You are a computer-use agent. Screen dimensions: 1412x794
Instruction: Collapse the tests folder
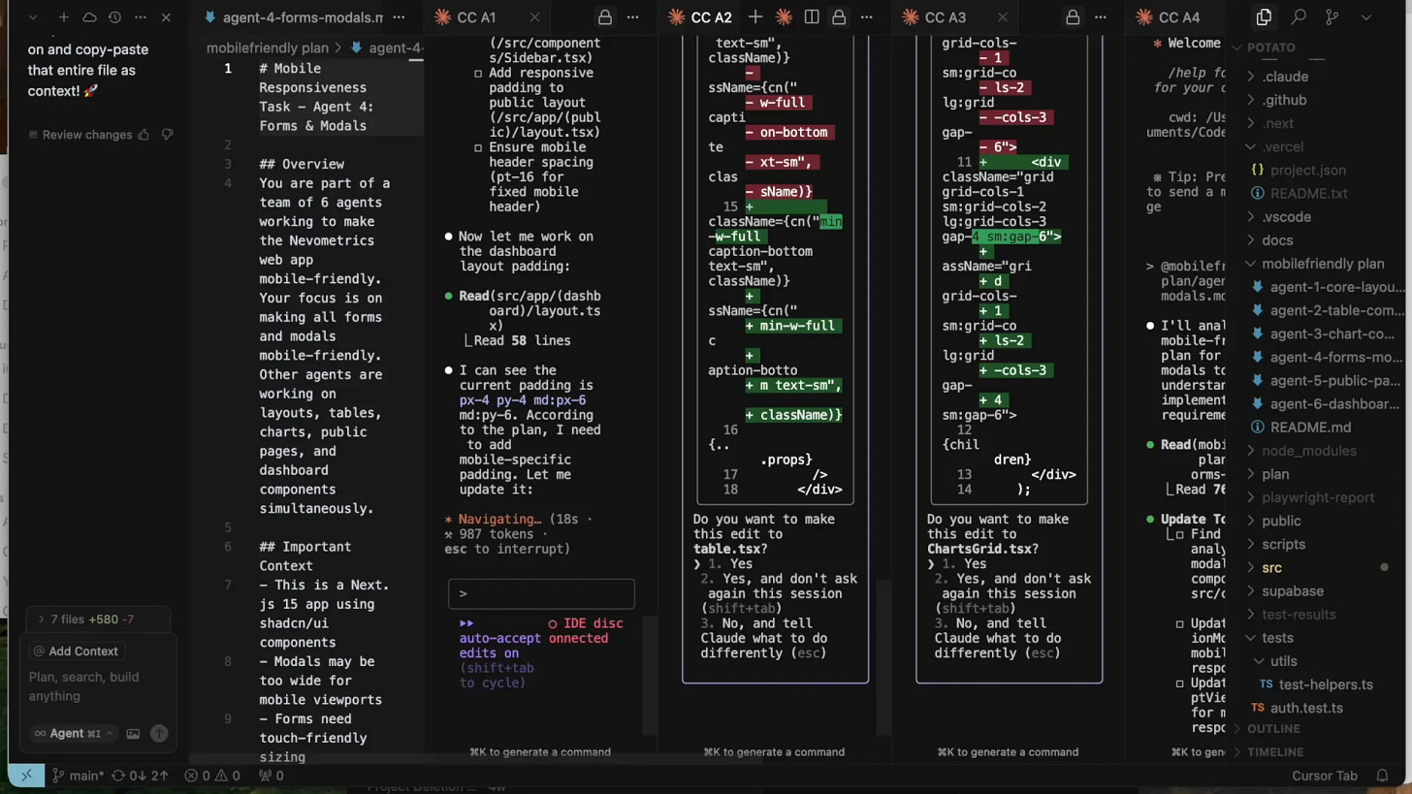click(x=1277, y=638)
